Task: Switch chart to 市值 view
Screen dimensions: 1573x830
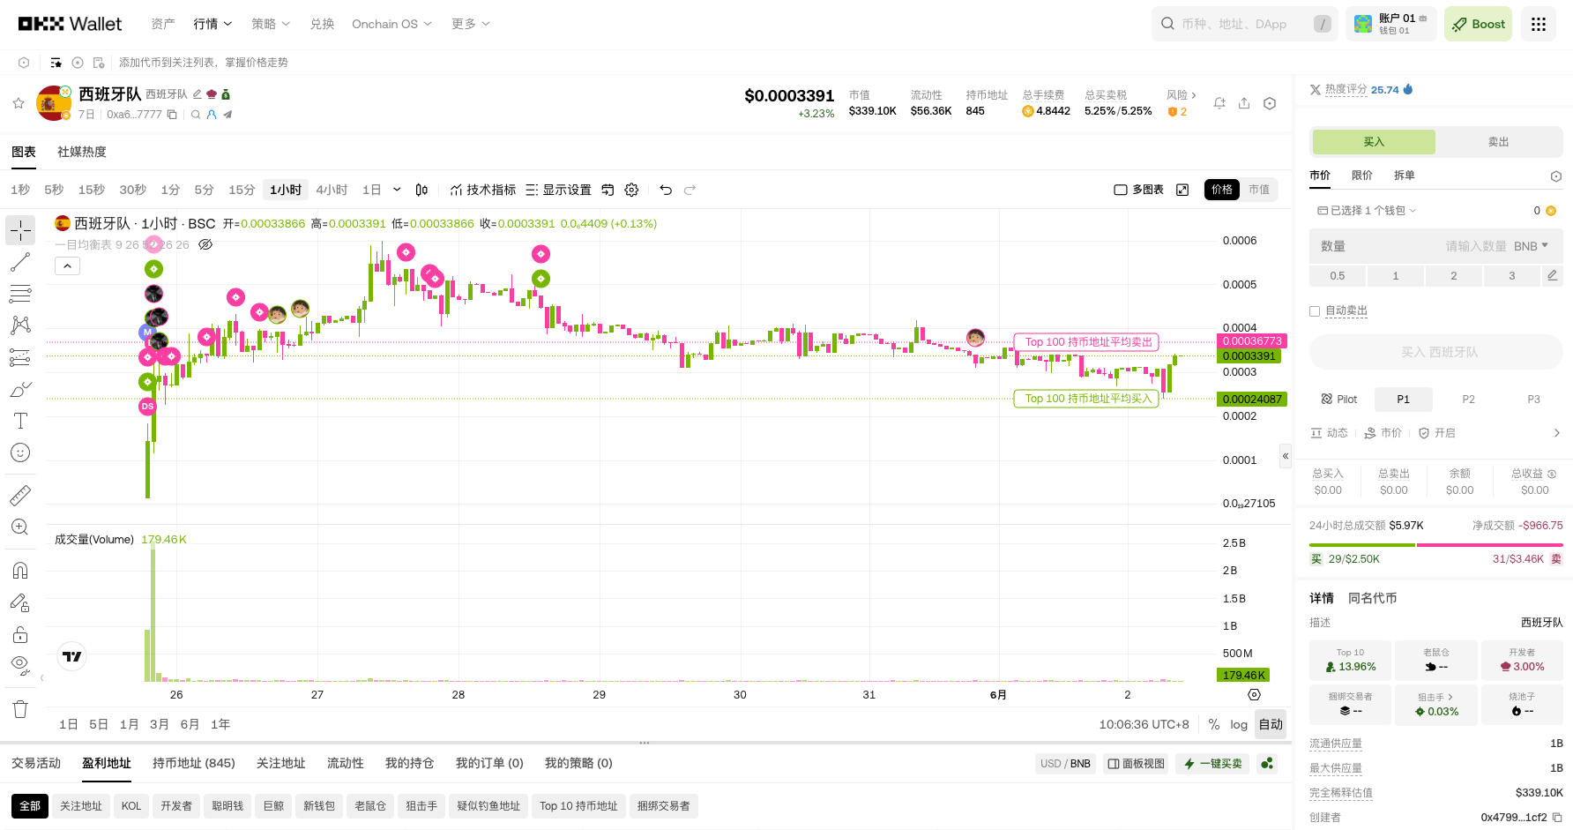Action: (1259, 190)
